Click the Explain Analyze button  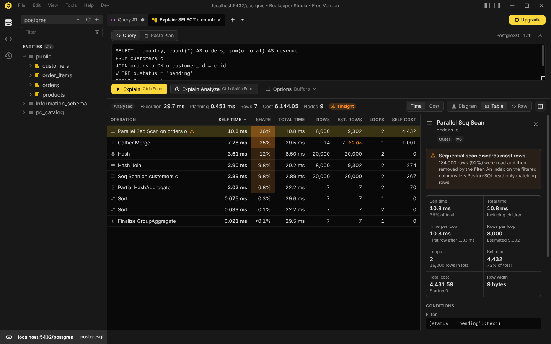[214, 89]
